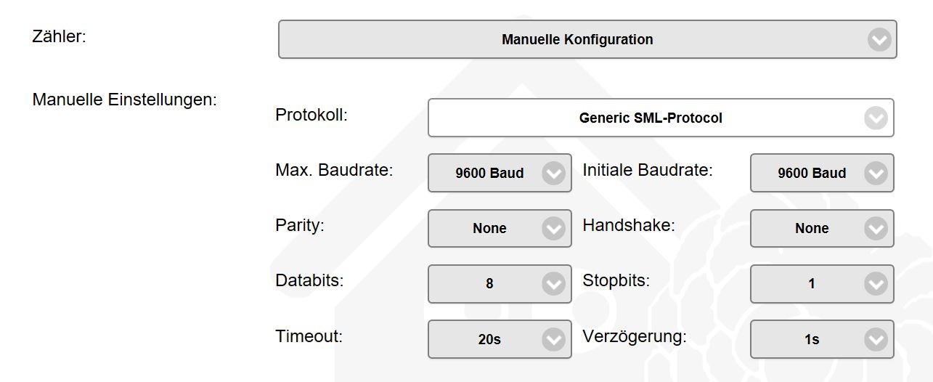Select the Databits dropdown showing 8
The height and width of the screenshot is (382, 933).
point(489,284)
